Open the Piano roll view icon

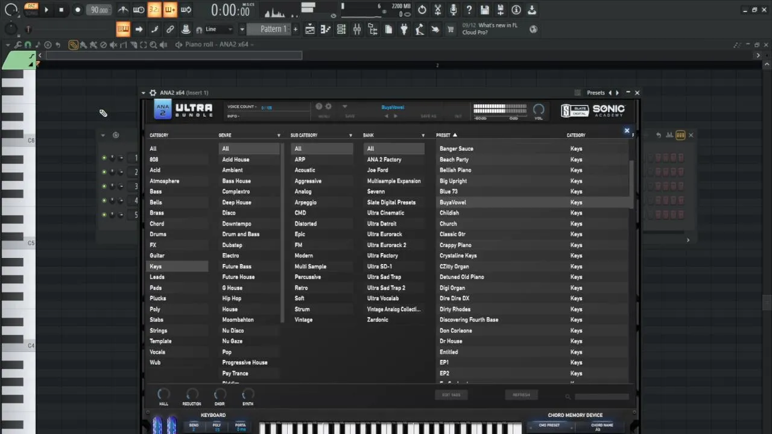point(326,29)
